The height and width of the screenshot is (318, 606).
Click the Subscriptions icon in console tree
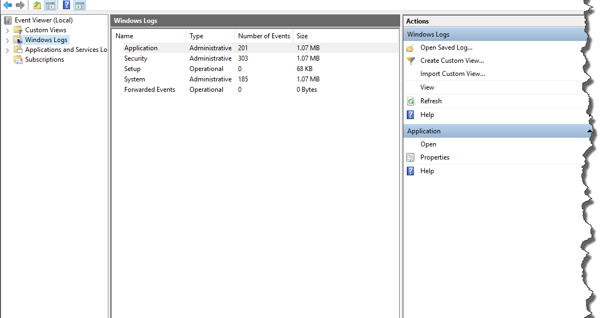click(x=18, y=59)
